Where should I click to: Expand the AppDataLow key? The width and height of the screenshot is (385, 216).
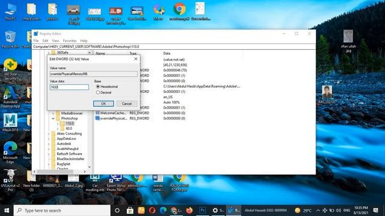[x=49, y=139]
